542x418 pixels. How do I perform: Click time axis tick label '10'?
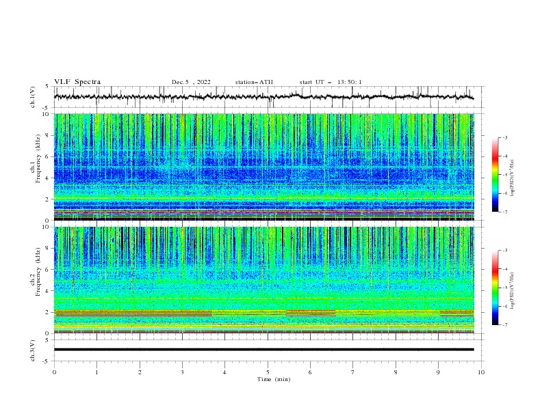click(x=481, y=372)
